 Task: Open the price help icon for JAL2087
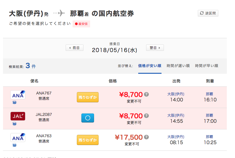point(146,116)
